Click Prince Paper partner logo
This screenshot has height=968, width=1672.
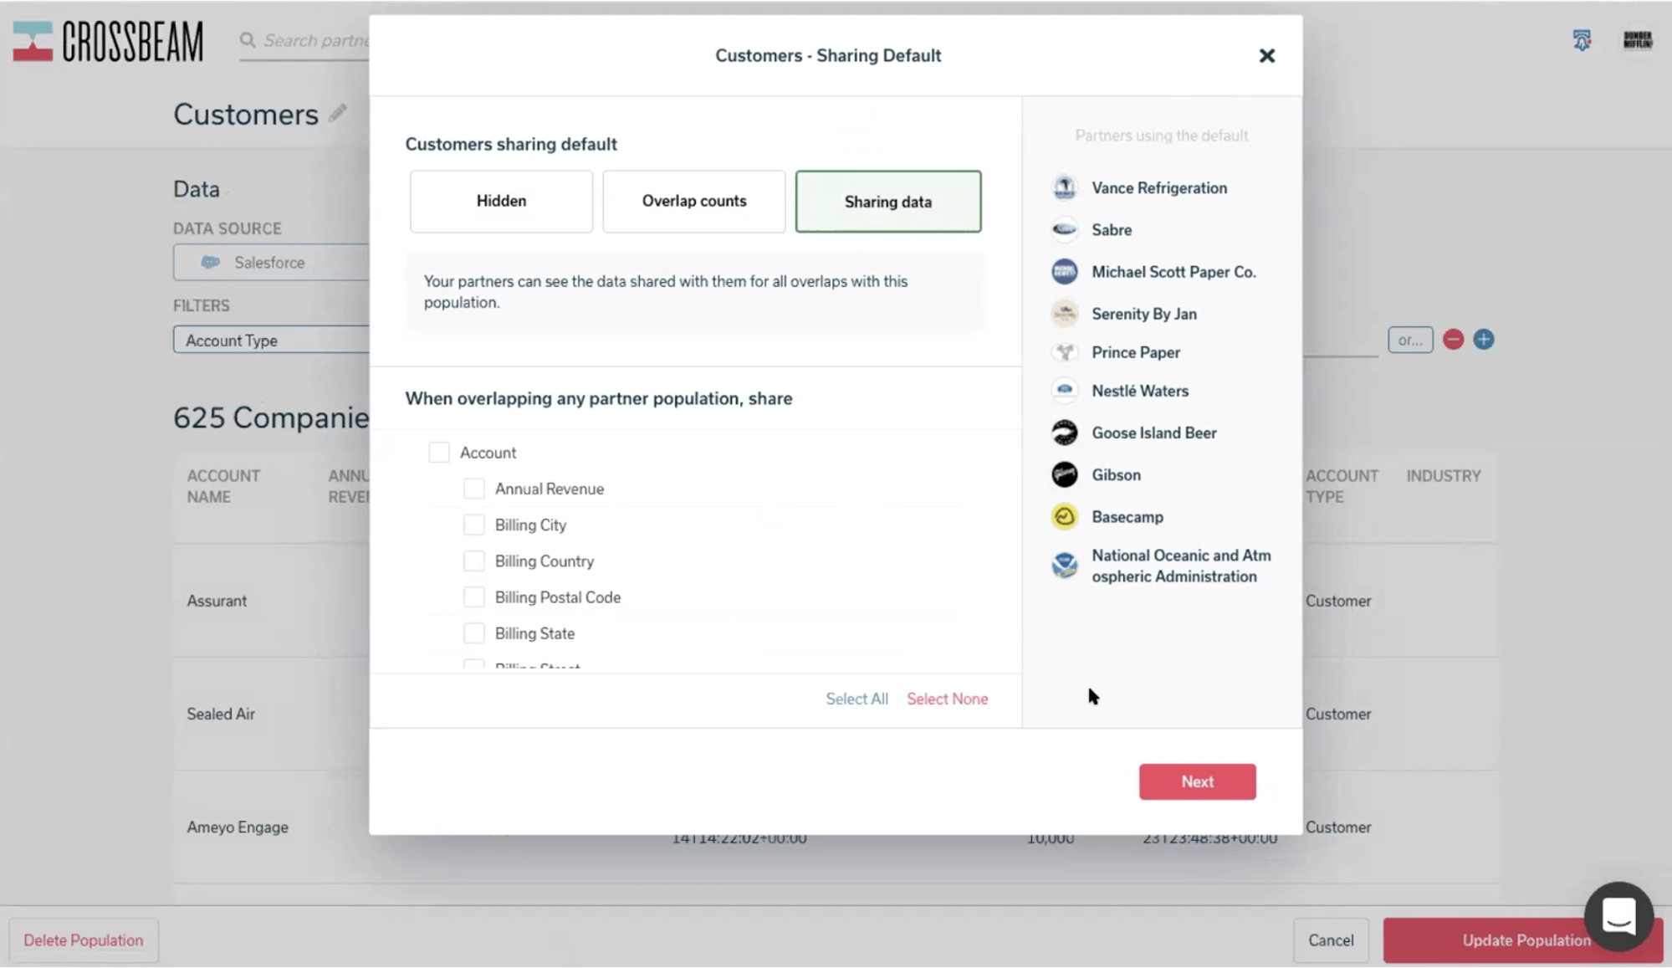(x=1064, y=352)
